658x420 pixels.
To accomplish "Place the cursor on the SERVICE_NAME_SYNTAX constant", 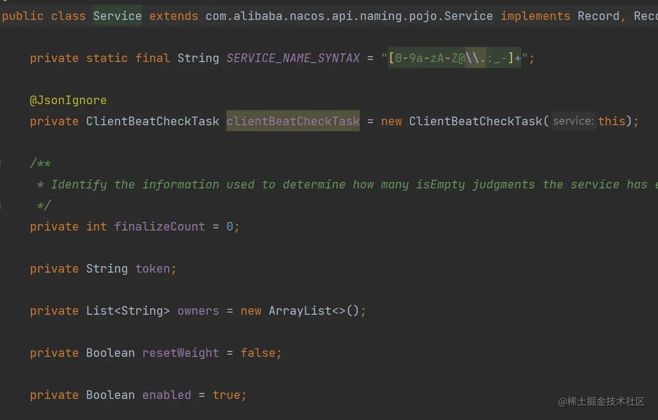I will (293, 58).
